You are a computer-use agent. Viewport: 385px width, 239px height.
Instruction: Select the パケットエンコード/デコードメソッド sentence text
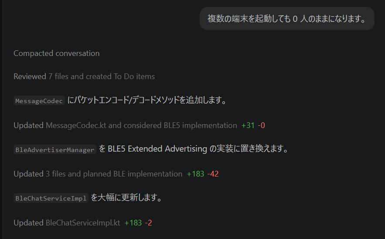click(147, 100)
